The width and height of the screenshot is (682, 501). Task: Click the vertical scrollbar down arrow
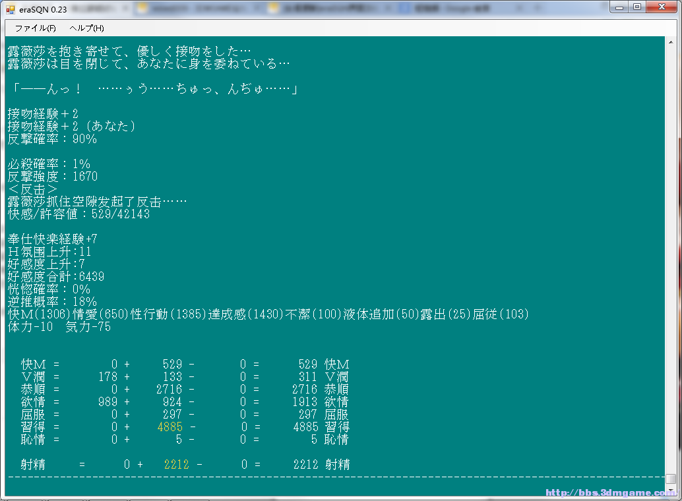point(670,491)
